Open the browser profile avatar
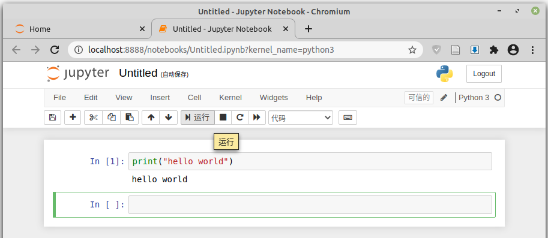 coord(513,50)
